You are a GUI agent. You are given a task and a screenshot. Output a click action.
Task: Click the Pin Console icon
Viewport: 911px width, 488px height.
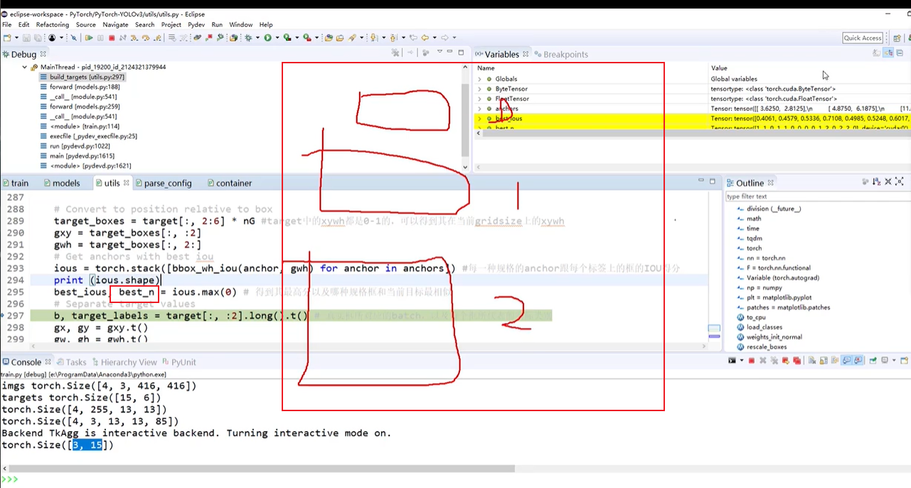pos(873,361)
